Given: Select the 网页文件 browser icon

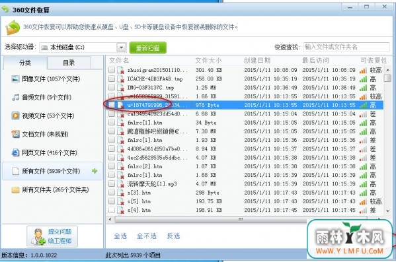Looking at the screenshot, I should pyautogui.click(x=15, y=152).
